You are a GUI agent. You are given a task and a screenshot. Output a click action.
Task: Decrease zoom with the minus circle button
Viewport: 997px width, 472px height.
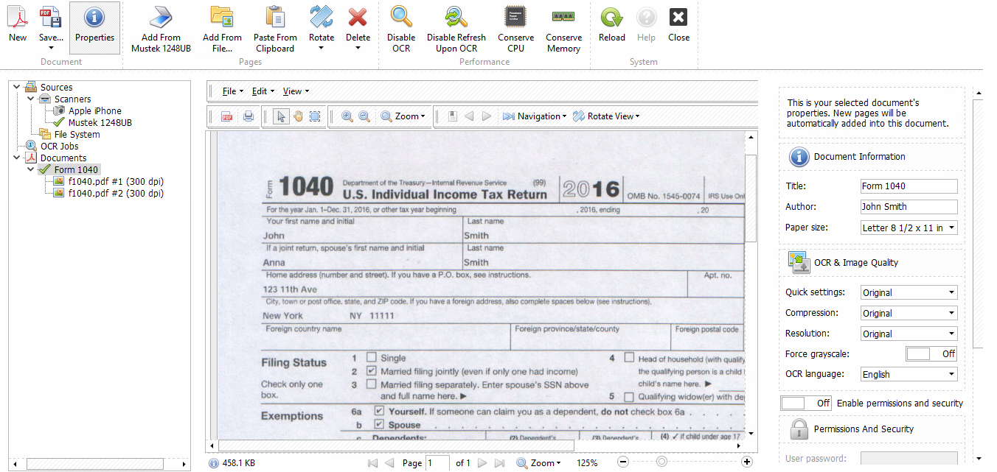pos(623,462)
